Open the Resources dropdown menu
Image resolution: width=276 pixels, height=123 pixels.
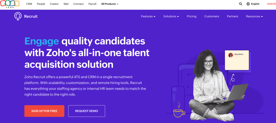254,16
